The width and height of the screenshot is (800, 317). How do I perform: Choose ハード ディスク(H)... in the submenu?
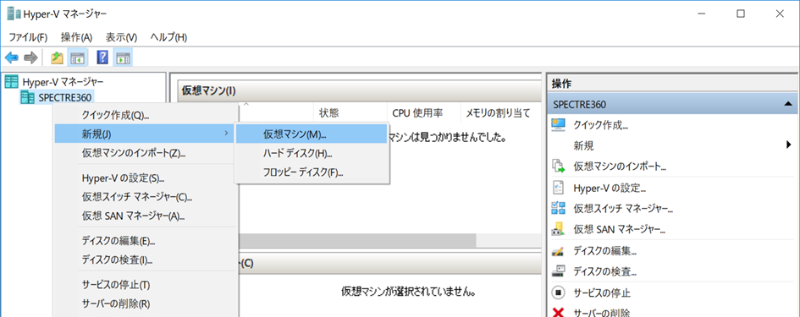click(312, 153)
